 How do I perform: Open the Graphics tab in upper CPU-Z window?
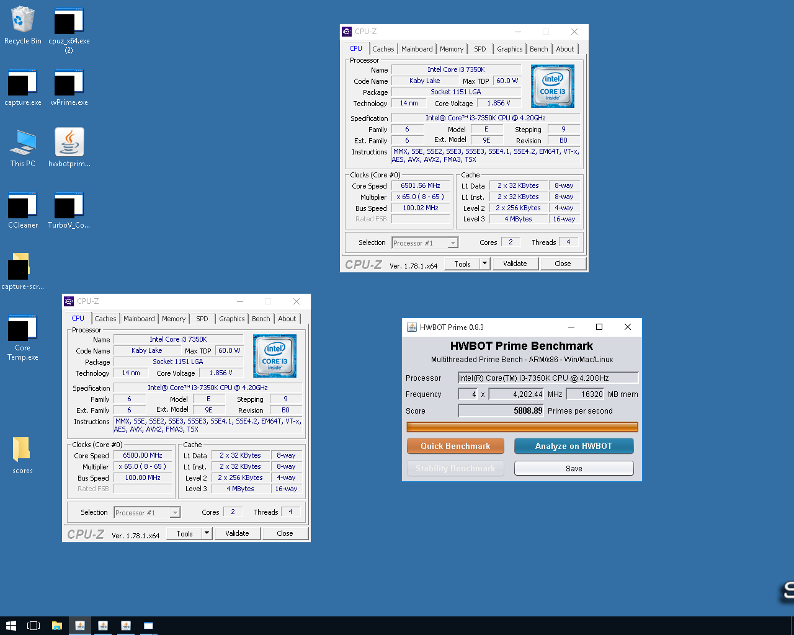point(510,49)
